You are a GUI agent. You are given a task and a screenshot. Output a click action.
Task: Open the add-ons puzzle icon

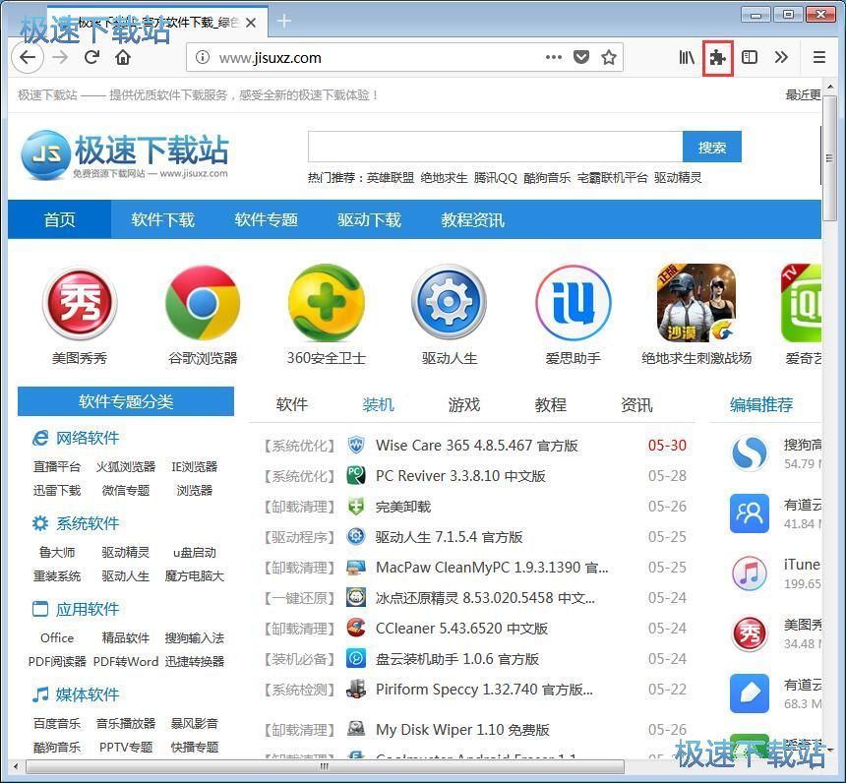[717, 57]
